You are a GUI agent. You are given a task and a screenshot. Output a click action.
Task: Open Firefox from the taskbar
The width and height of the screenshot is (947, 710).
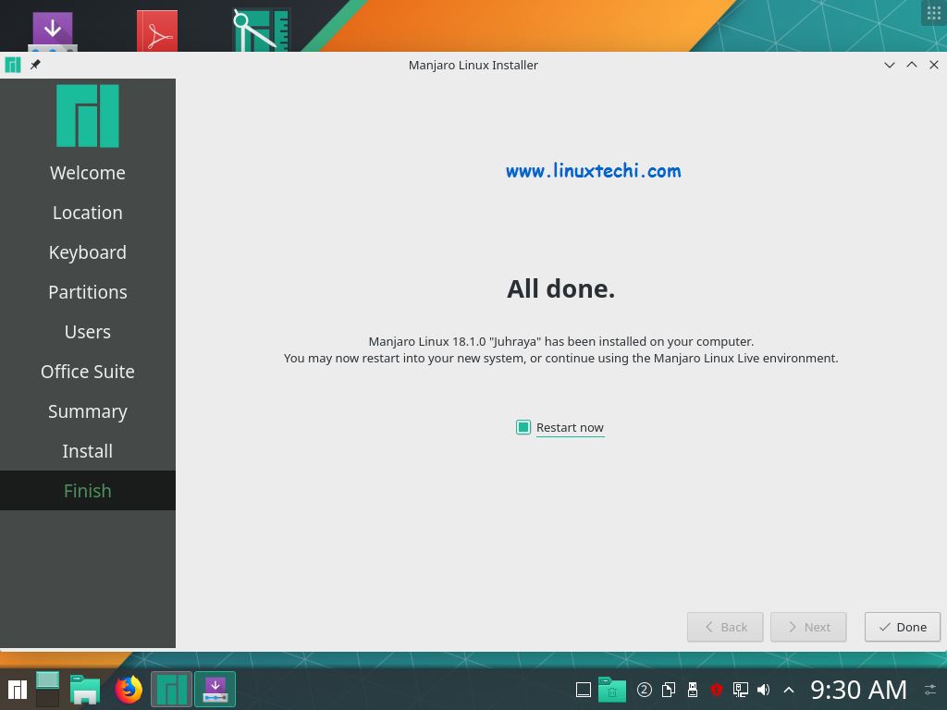click(x=129, y=689)
